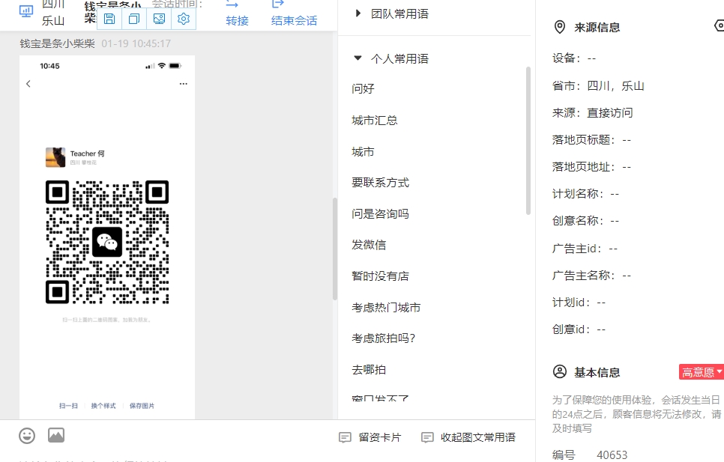This screenshot has width=724, height=462.
Task: Choose the 去哪拍 quick phrase
Action: tap(369, 370)
